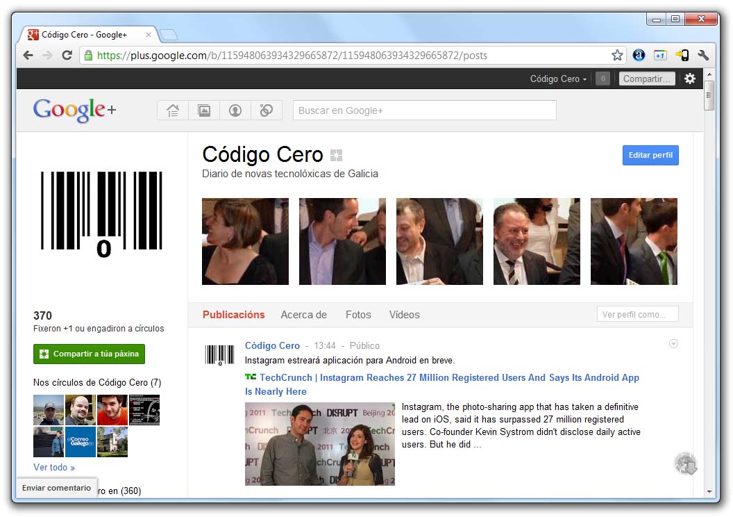Click the Google+ logo

click(74, 110)
